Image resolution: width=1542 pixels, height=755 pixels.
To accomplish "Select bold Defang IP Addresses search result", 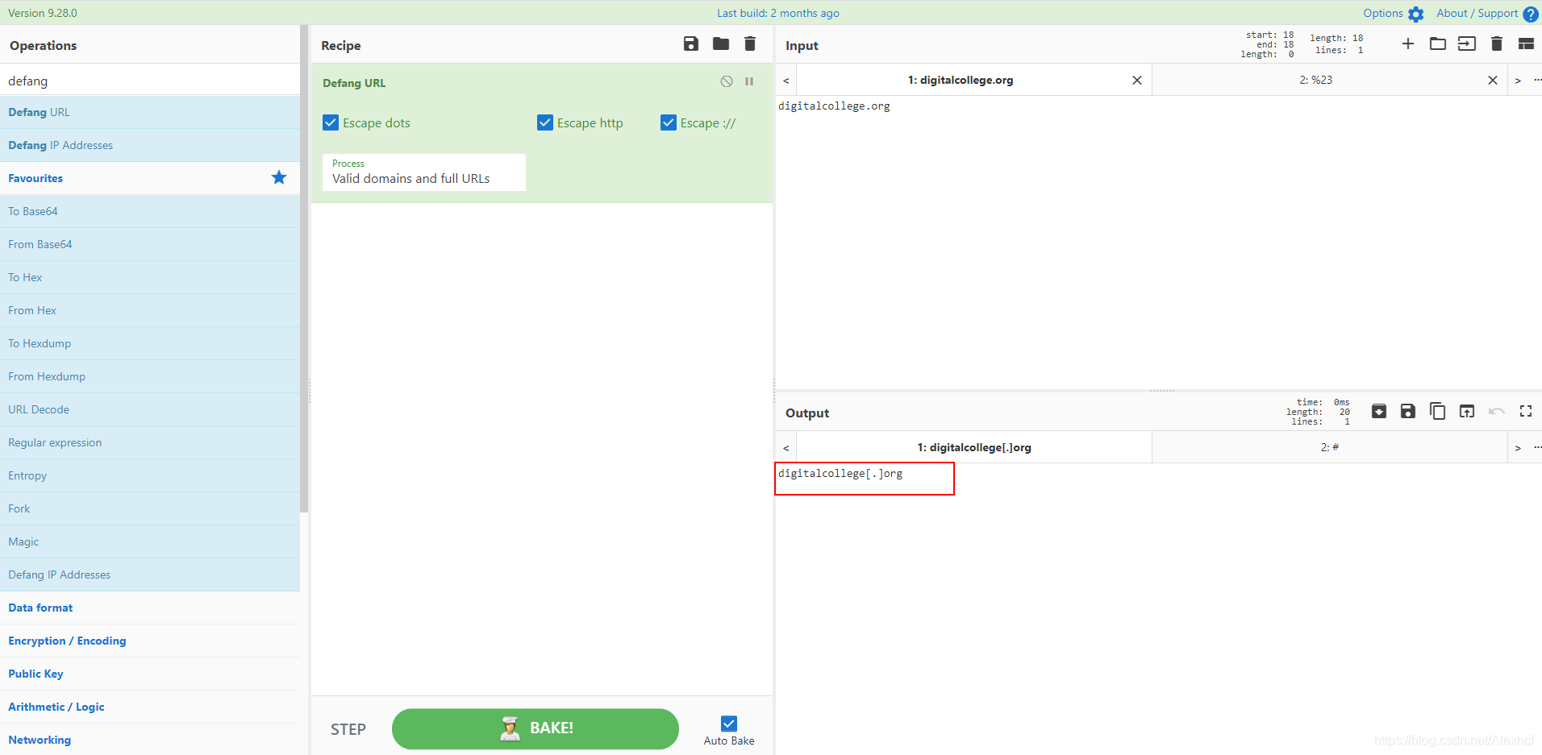I will [150, 145].
